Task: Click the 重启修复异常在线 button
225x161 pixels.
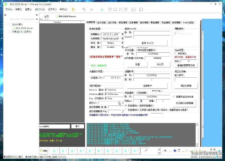Action: click(186, 65)
